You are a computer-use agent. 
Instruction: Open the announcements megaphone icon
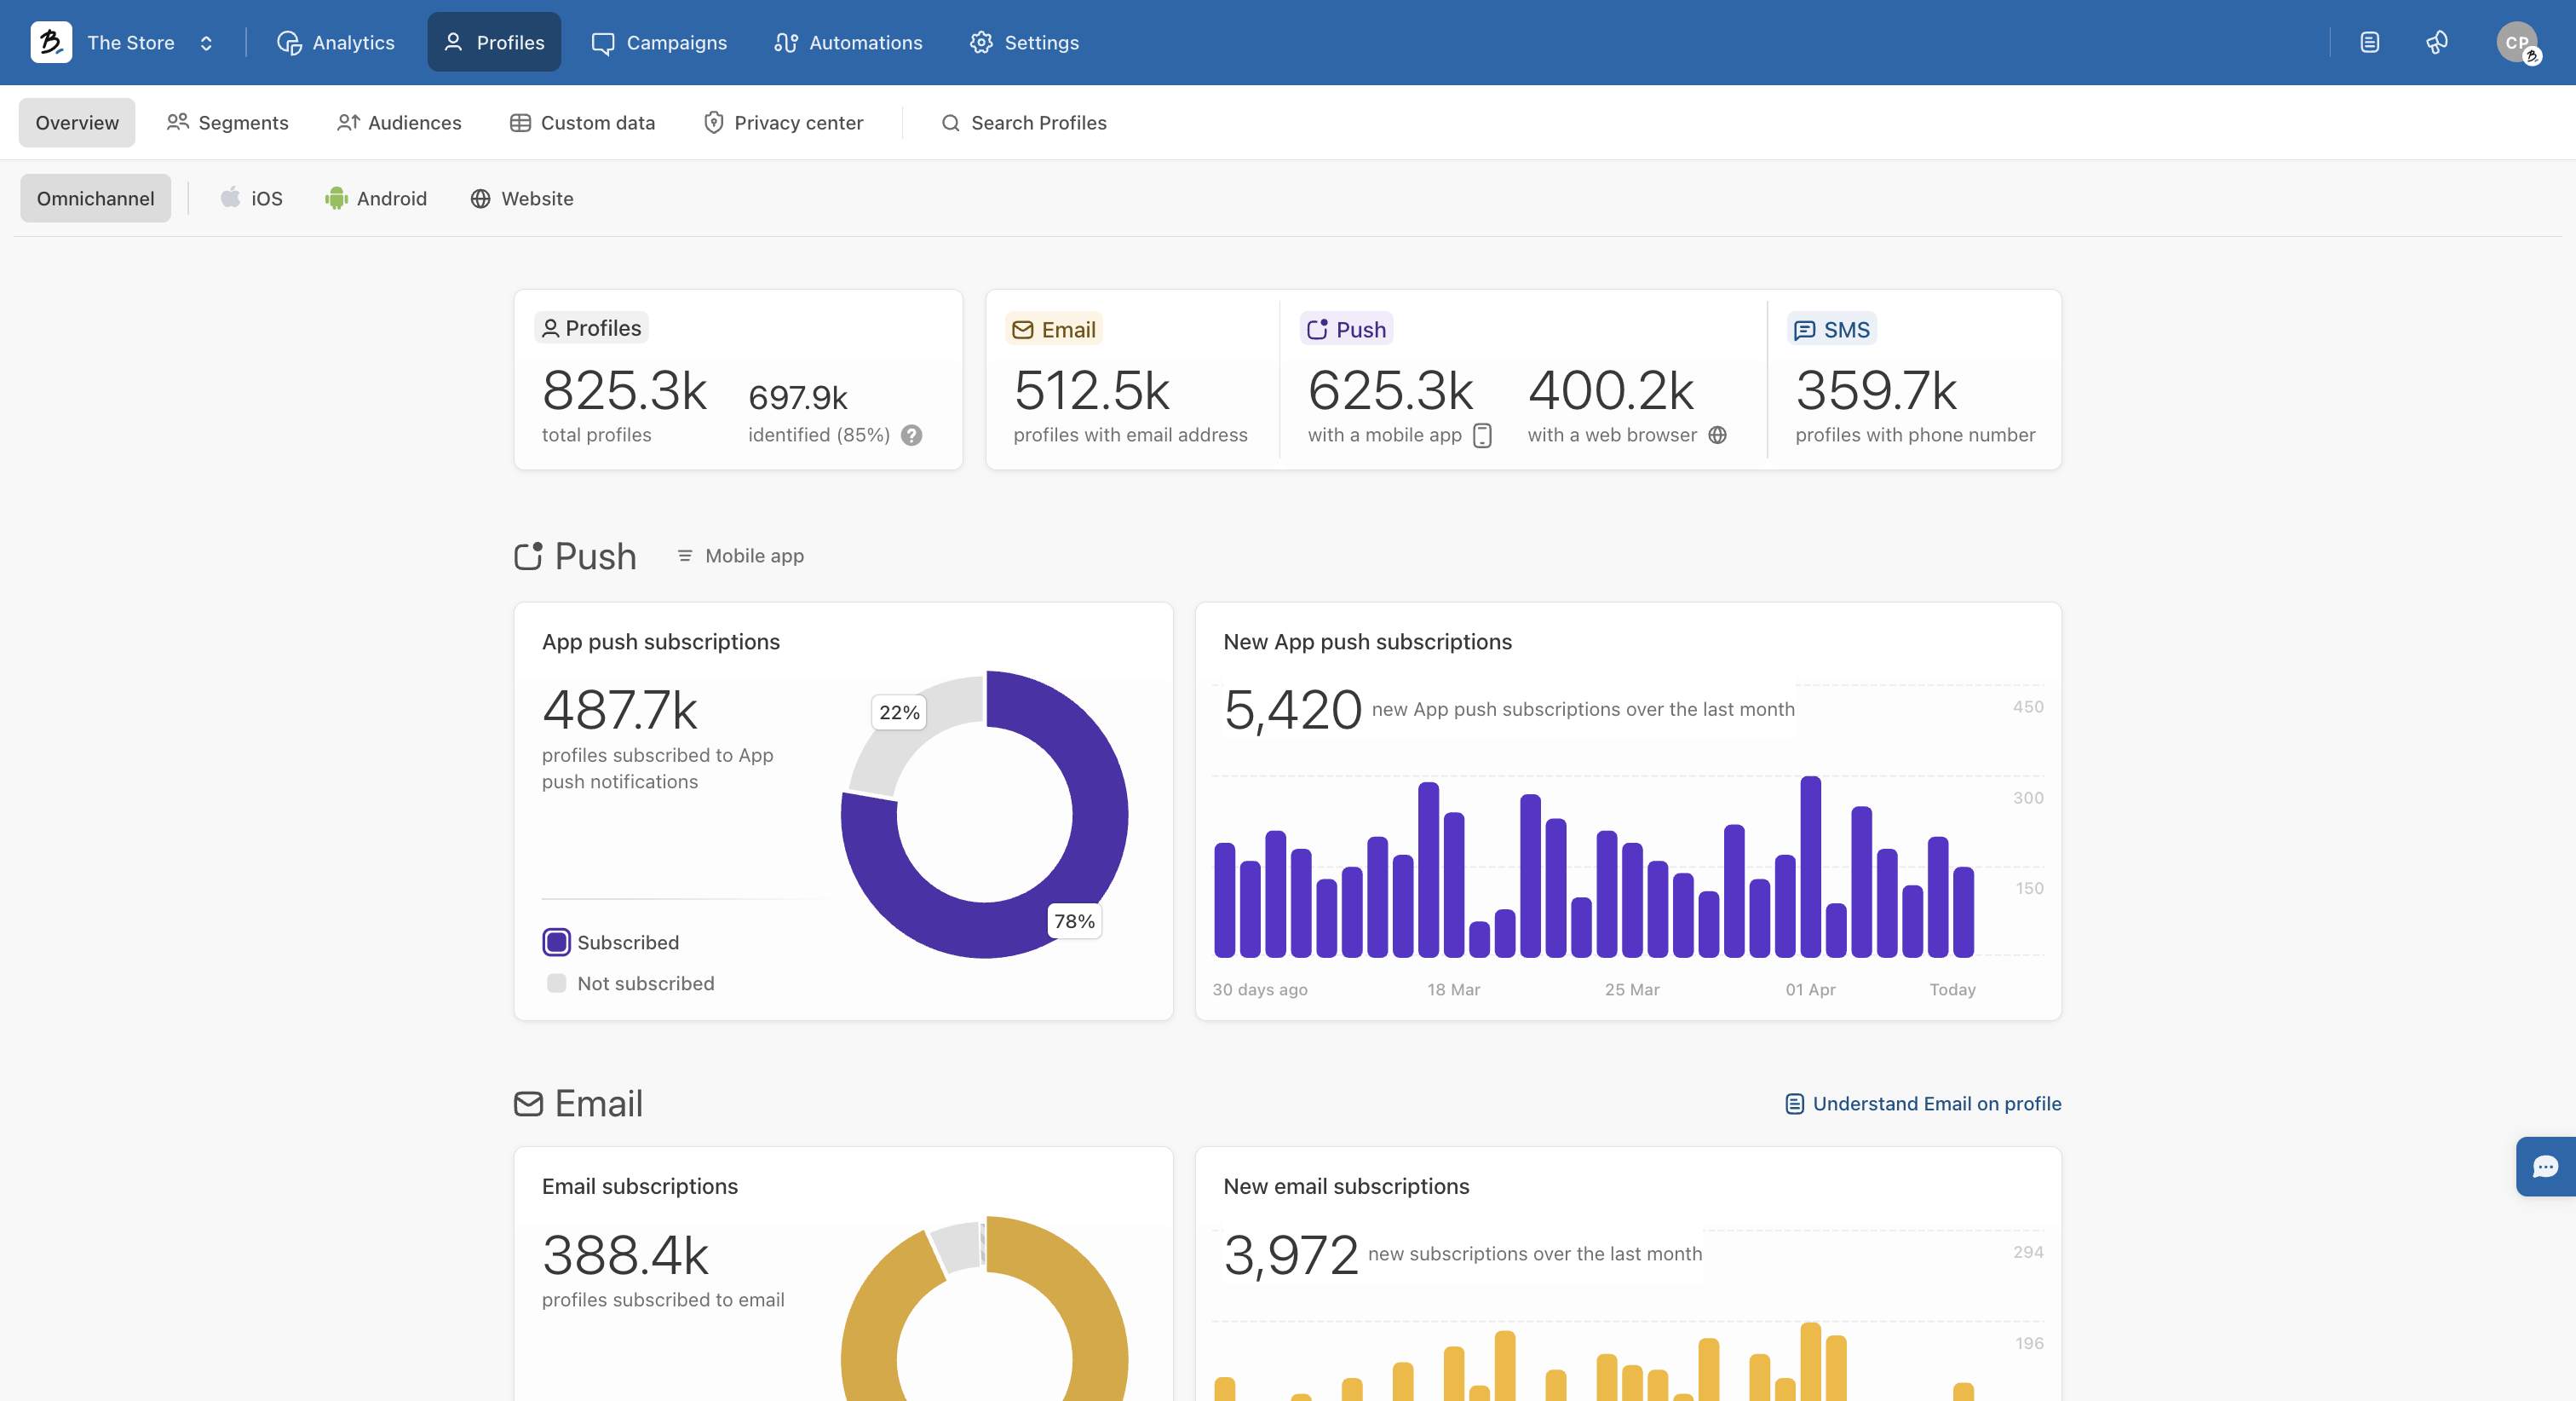click(2437, 42)
